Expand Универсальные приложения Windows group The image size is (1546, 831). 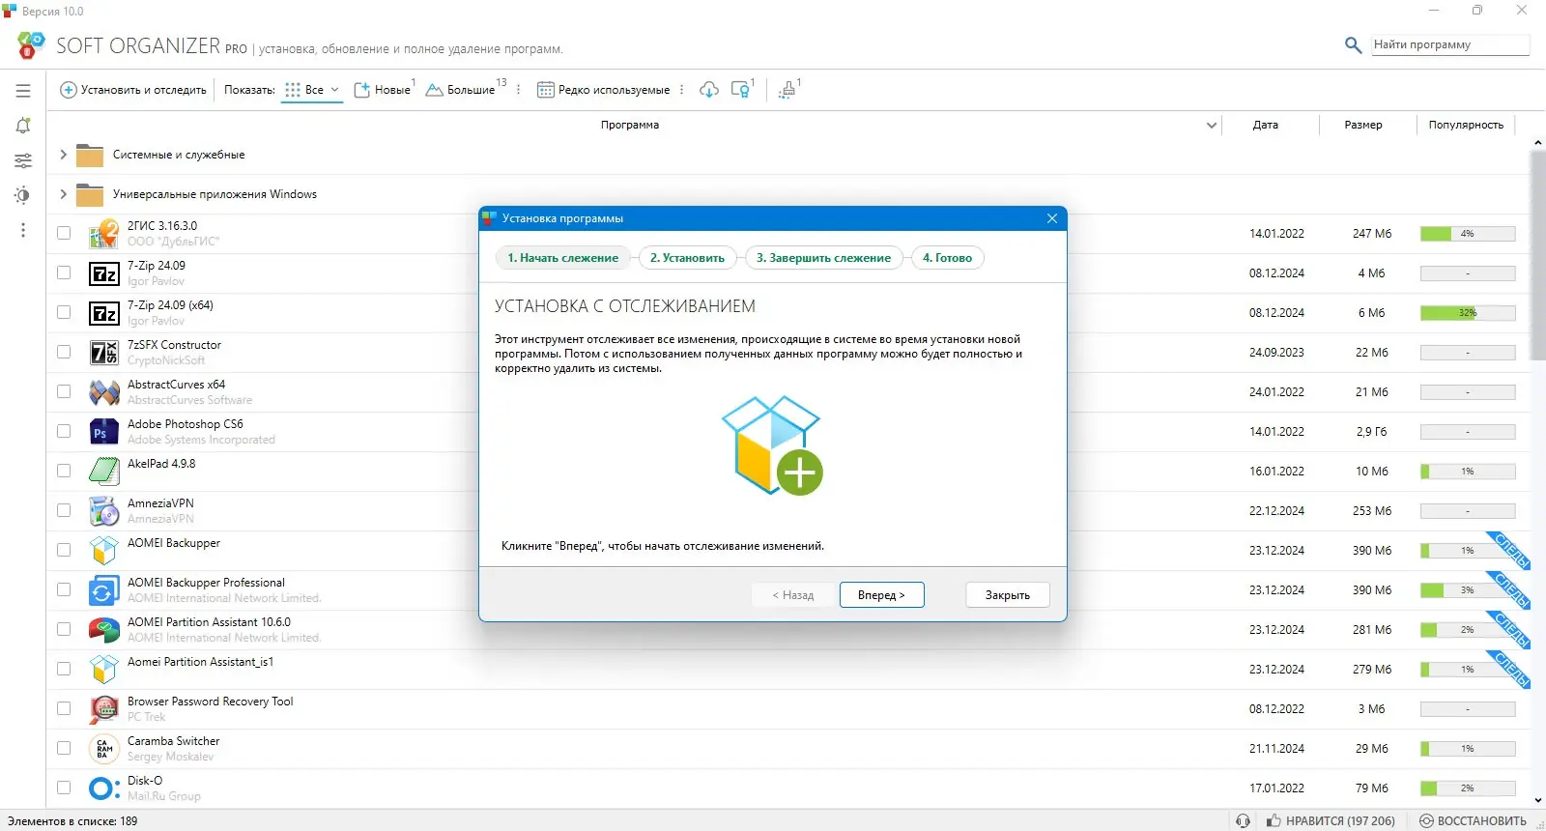click(63, 194)
